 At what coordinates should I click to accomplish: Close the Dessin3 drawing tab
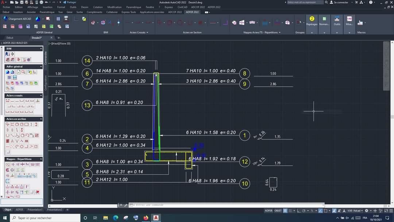[51, 38]
